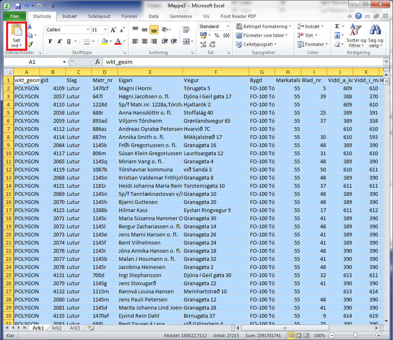Align text to the right
Viewport: 393px width, 340px height.
coord(154,41)
